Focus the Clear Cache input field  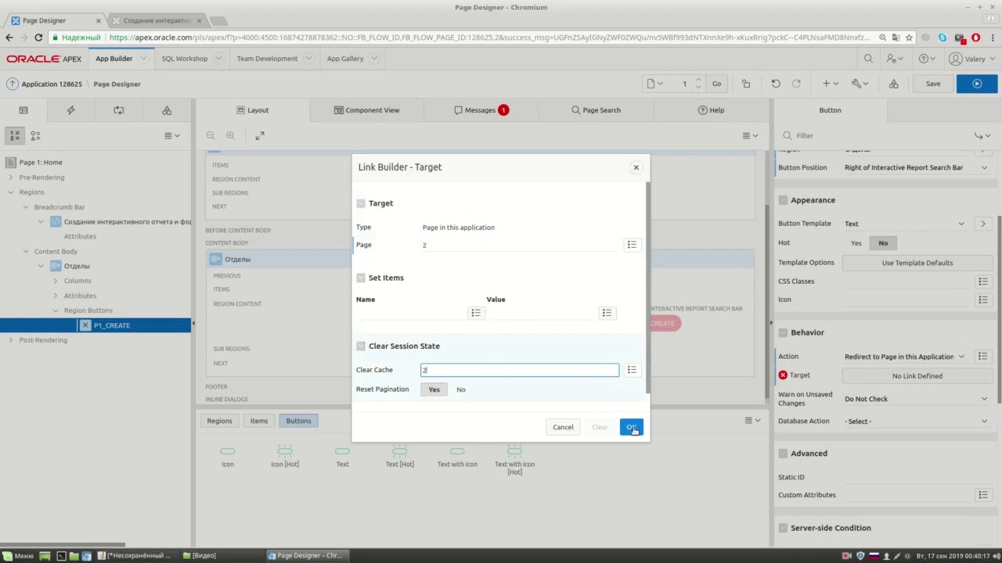[520, 370]
